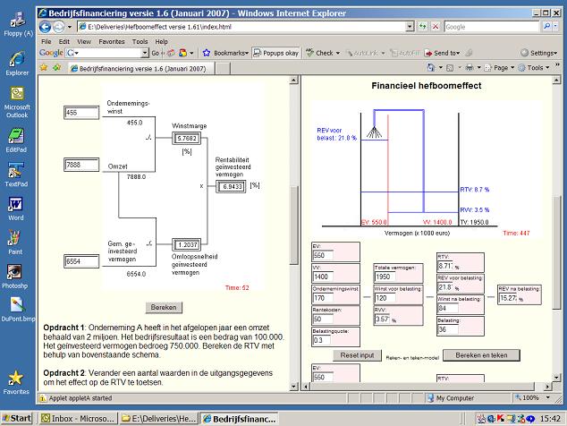Add to favorites with the star-plus icon
The height and width of the screenshot is (426, 567).
[x=57, y=68]
